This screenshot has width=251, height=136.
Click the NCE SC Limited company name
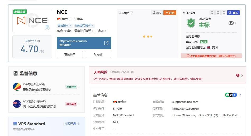point(123,115)
